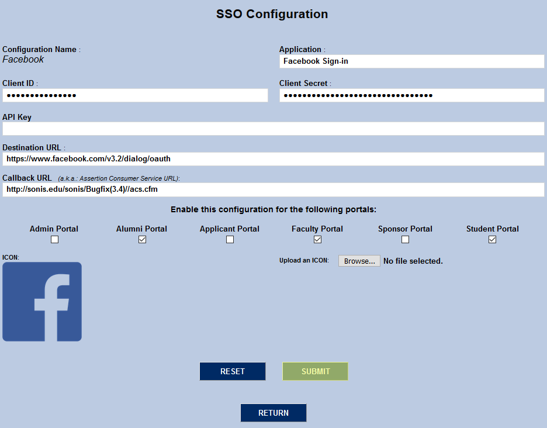The height and width of the screenshot is (428, 547).
Task: Disable the Alumni Portal checkbox
Action: pos(141,239)
